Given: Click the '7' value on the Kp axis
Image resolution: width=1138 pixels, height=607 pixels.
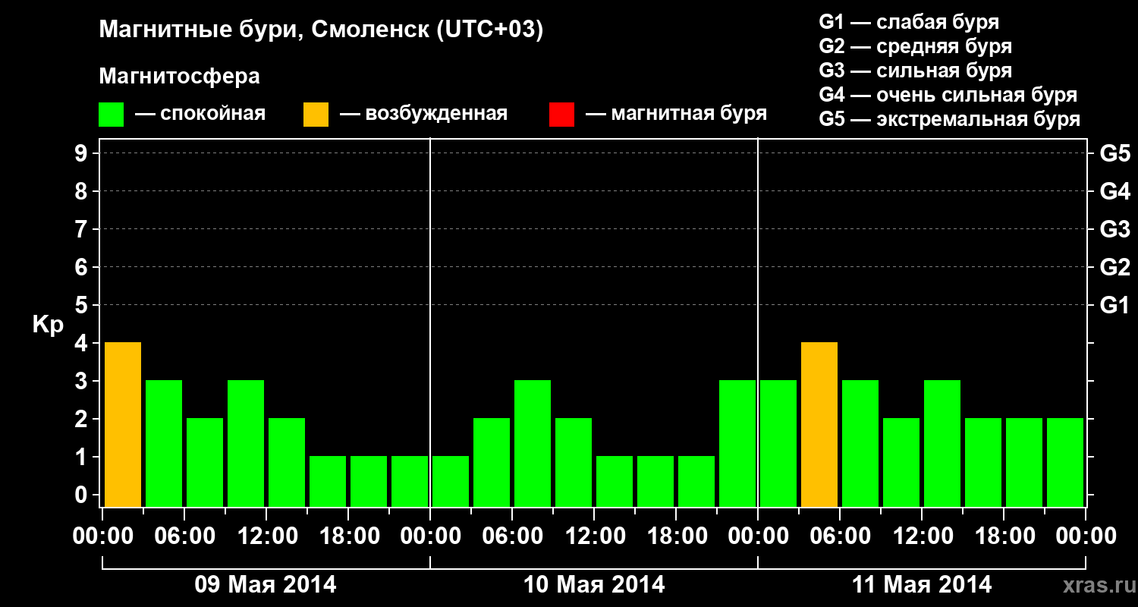Looking at the screenshot, I should (83, 229).
